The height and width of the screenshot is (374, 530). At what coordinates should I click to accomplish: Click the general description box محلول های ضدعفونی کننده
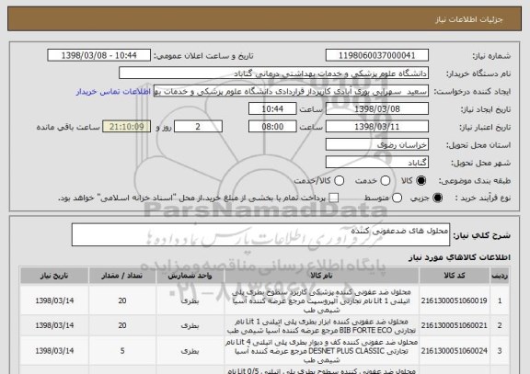[260, 234]
